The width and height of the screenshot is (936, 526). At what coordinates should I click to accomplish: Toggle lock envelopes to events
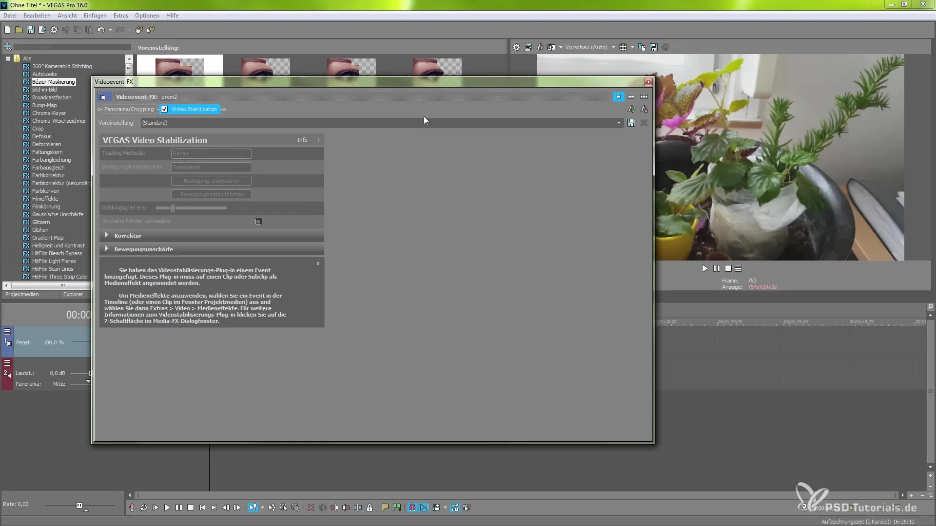(455, 507)
